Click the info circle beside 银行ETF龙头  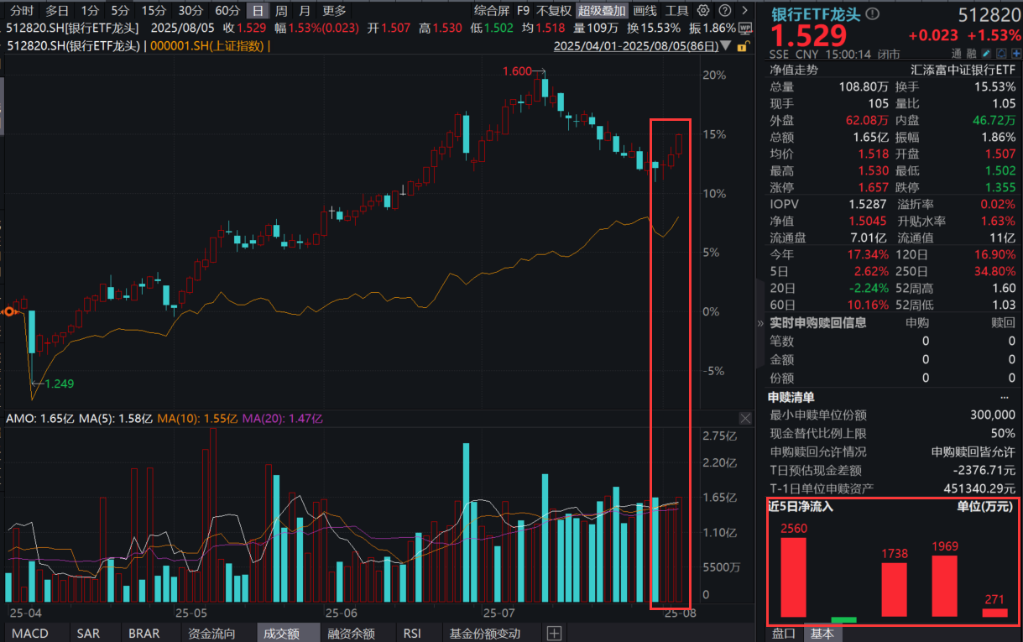click(872, 12)
